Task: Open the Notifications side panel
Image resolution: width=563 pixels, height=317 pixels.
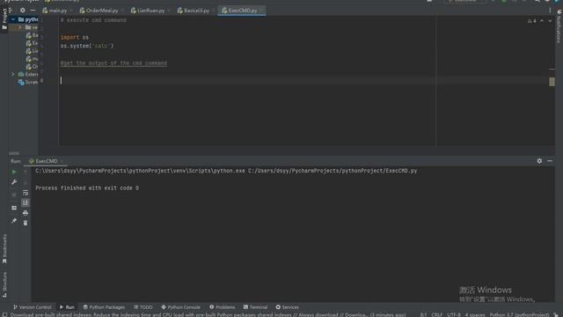Action: pyautogui.click(x=559, y=26)
